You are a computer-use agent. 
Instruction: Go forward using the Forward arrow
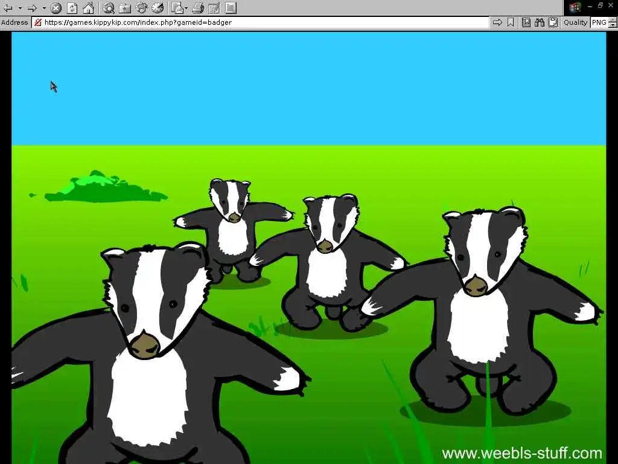[x=33, y=7]
